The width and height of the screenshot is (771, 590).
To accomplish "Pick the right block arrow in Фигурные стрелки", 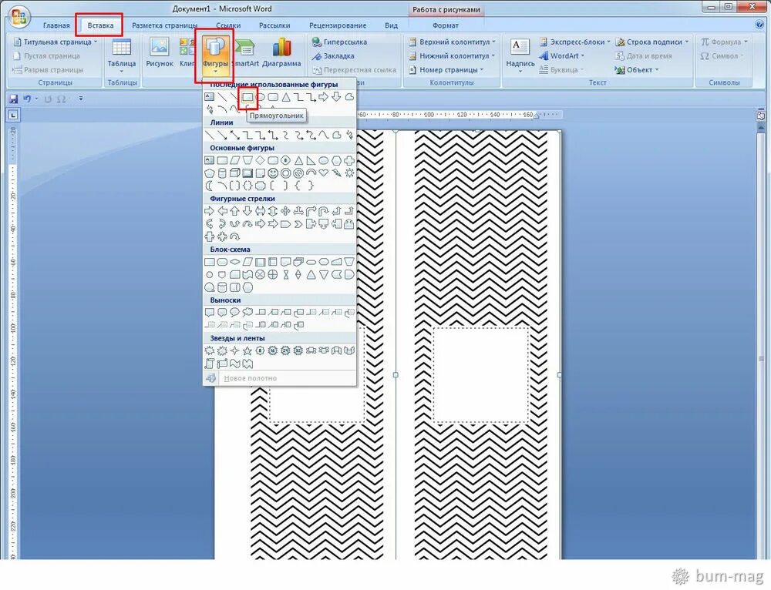I will 209,211.
